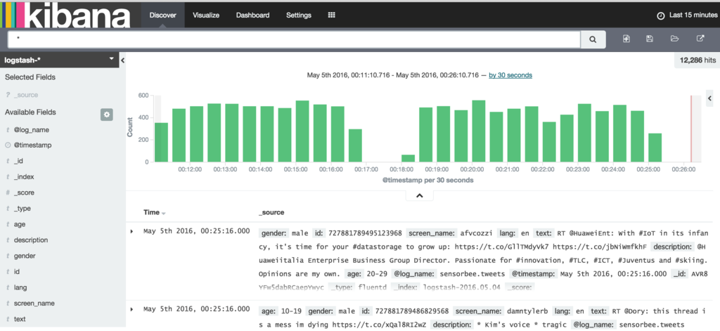Select the _type field
720x331 pixels.
pos(22,209)
